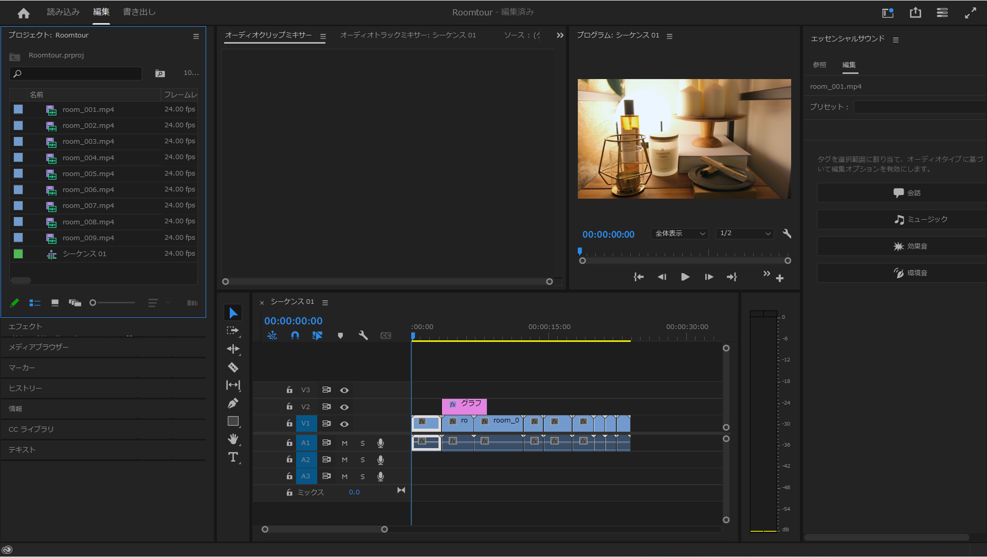
Task: Click the Home icon
Action: pyautogui.click(x=24, y=13)
